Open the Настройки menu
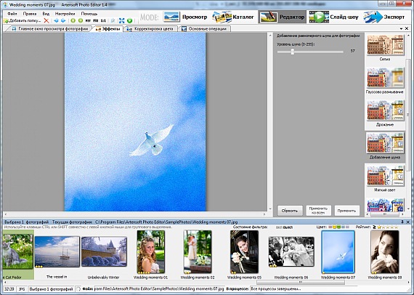Screen dimensions: 414x295 [65, 14]
